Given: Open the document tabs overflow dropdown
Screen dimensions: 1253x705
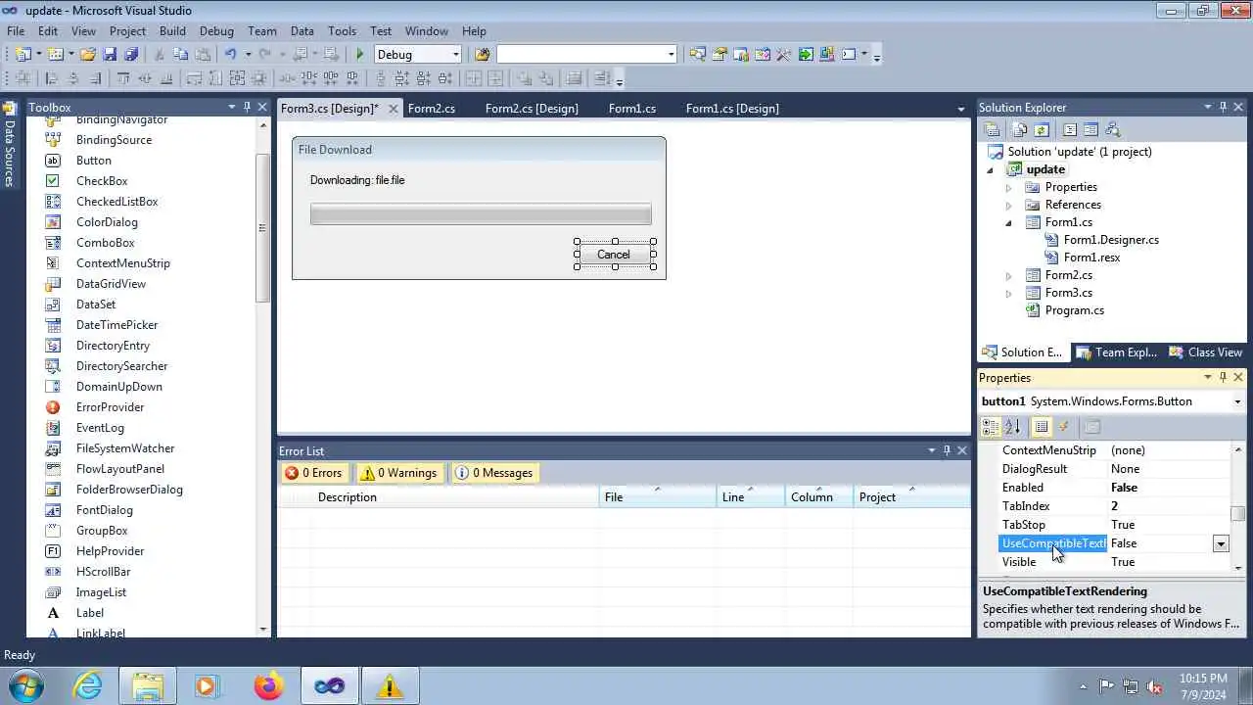Looking at the screenshot, I should [x=960, y=109].
